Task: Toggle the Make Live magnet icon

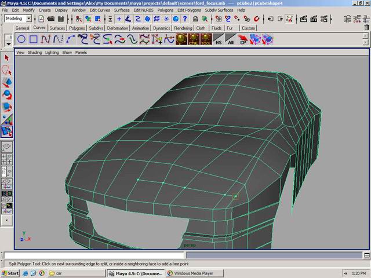Action: [x=256, y=19]
